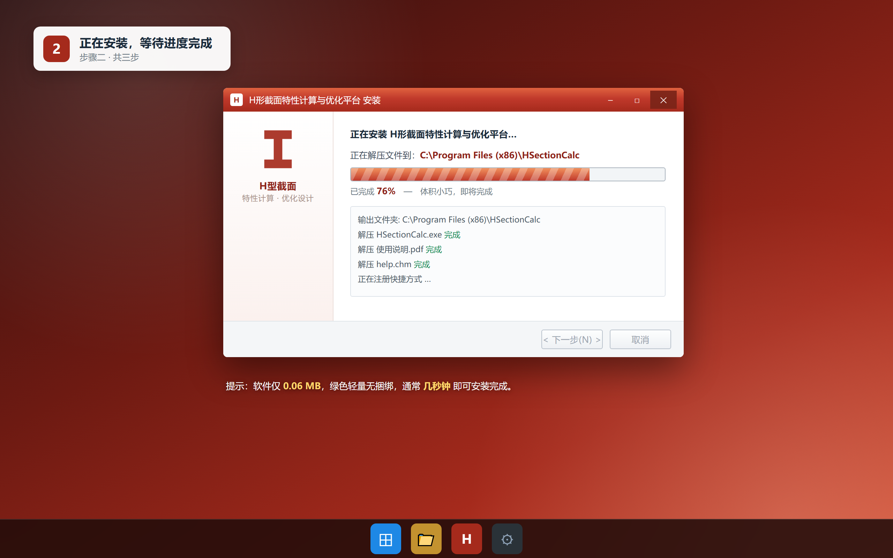893x558 pixels.
Task: Click the 解压 HSectionCalc.exe 完成 log line
Action: 409,235
